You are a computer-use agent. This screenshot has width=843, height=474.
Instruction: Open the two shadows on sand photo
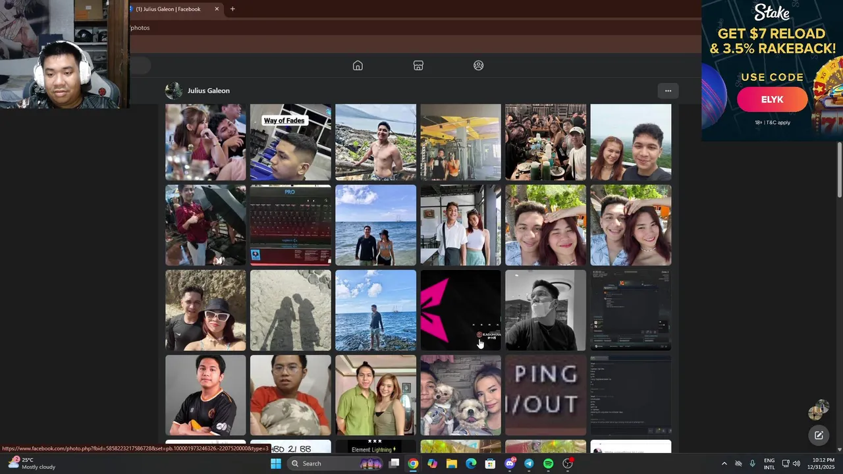tap(290, 310)
